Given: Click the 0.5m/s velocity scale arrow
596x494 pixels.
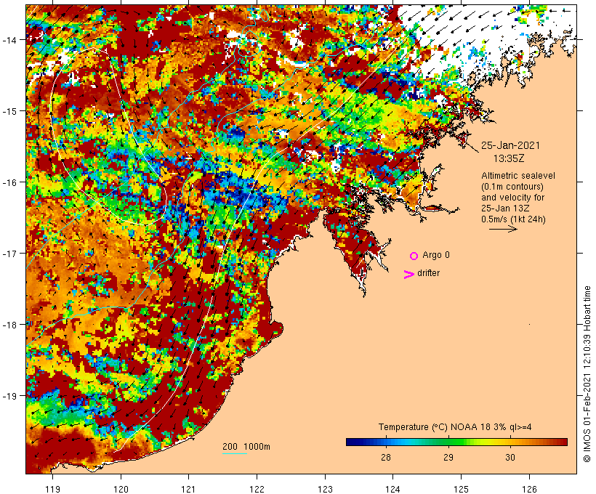Looking at the screenshot, I should 503,229.
